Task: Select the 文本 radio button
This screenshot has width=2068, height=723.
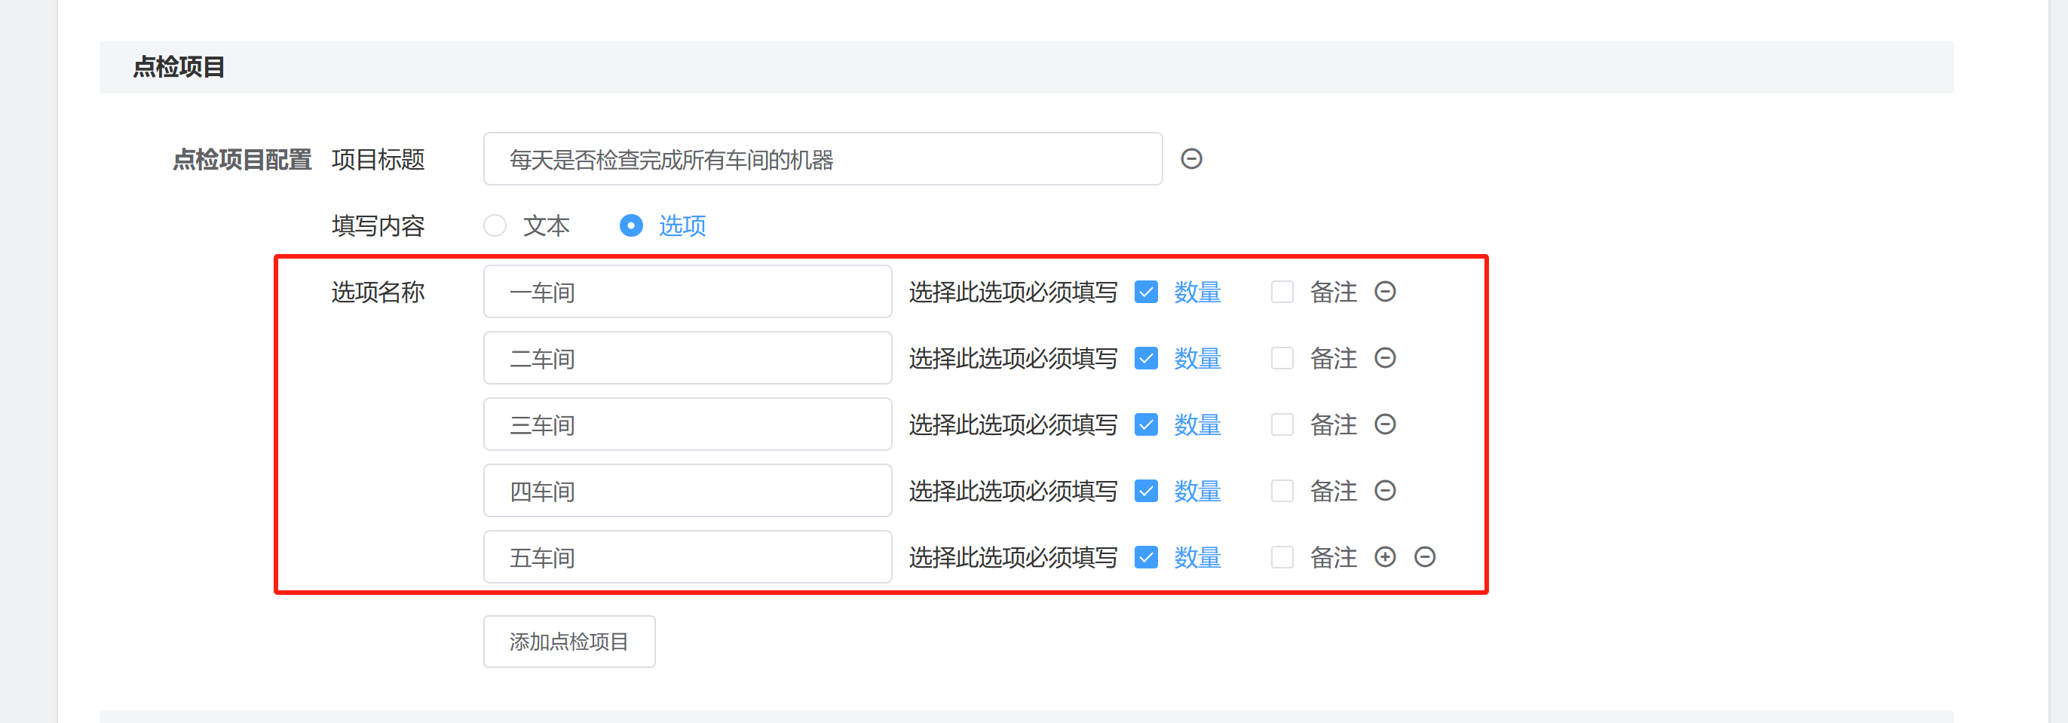Action: pyautogui.click(x=495, y=225)
